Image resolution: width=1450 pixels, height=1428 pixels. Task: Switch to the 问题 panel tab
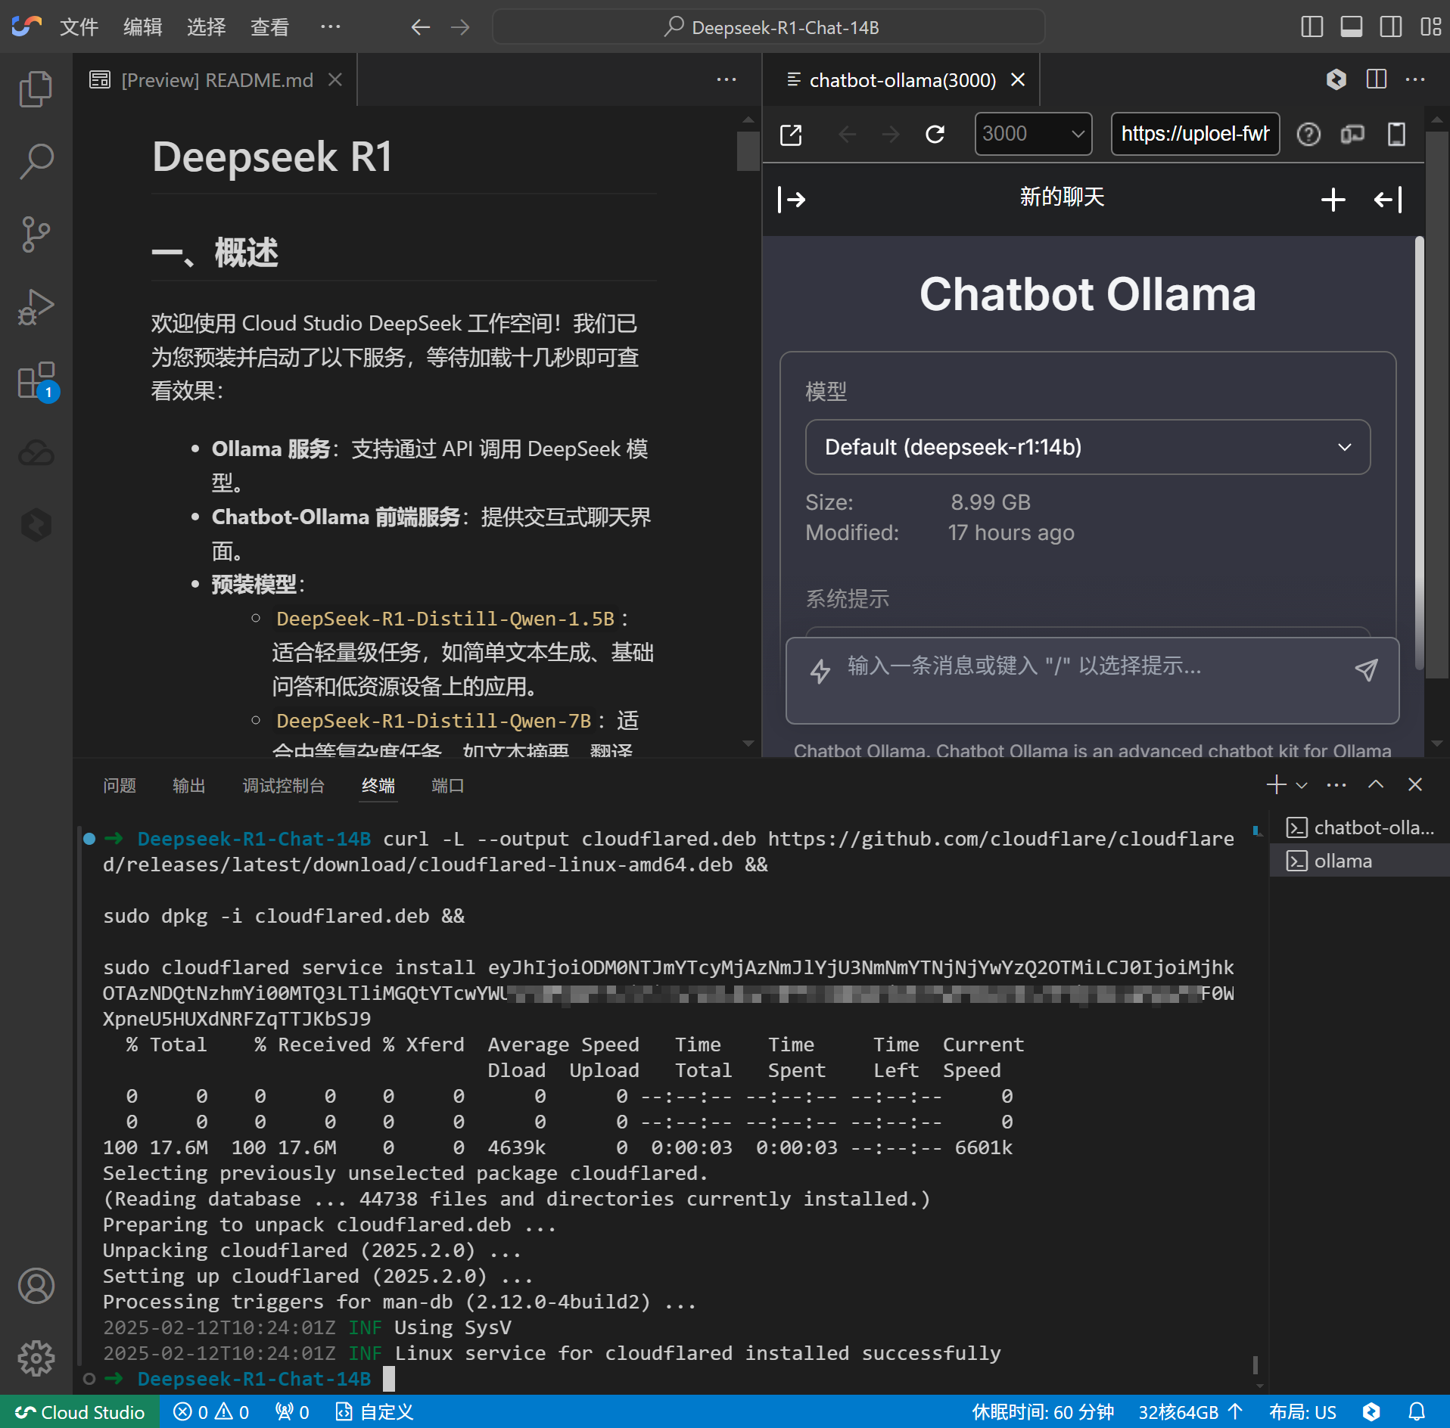[120, 785]
